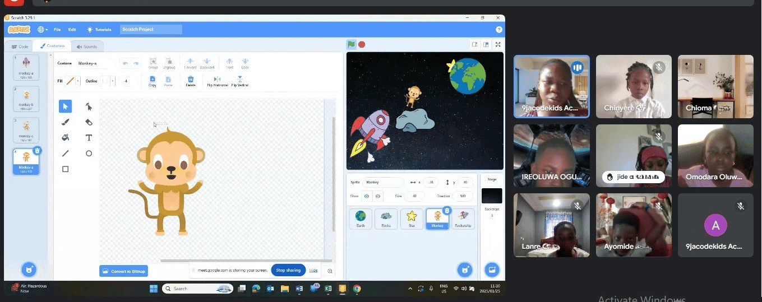Open the language globe dropdown
The width and height of the screenshot is (762, 302).
43,29
